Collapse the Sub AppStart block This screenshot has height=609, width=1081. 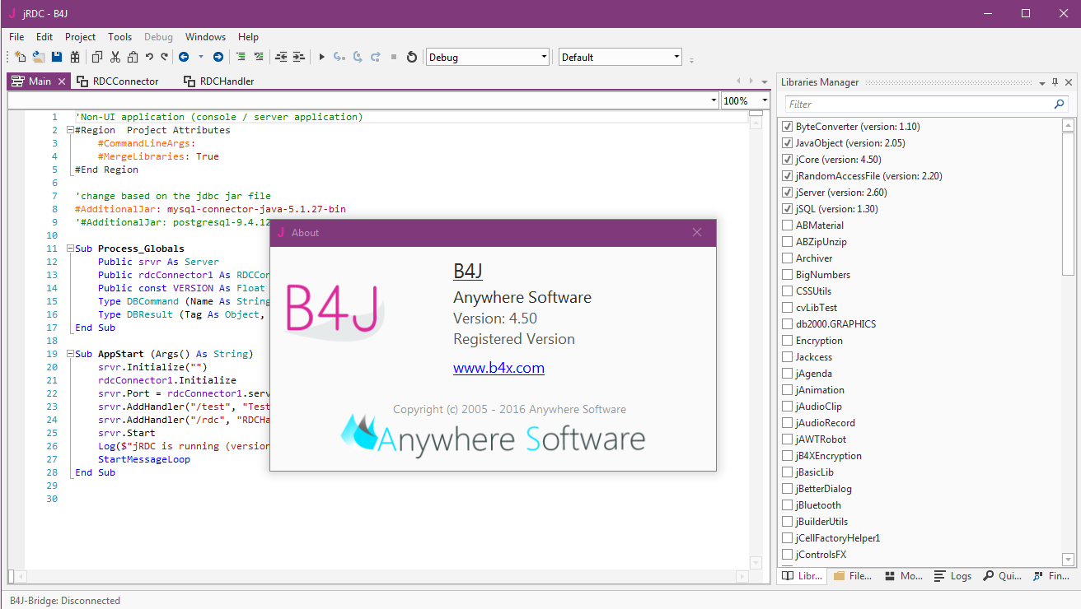click(71, 354)
